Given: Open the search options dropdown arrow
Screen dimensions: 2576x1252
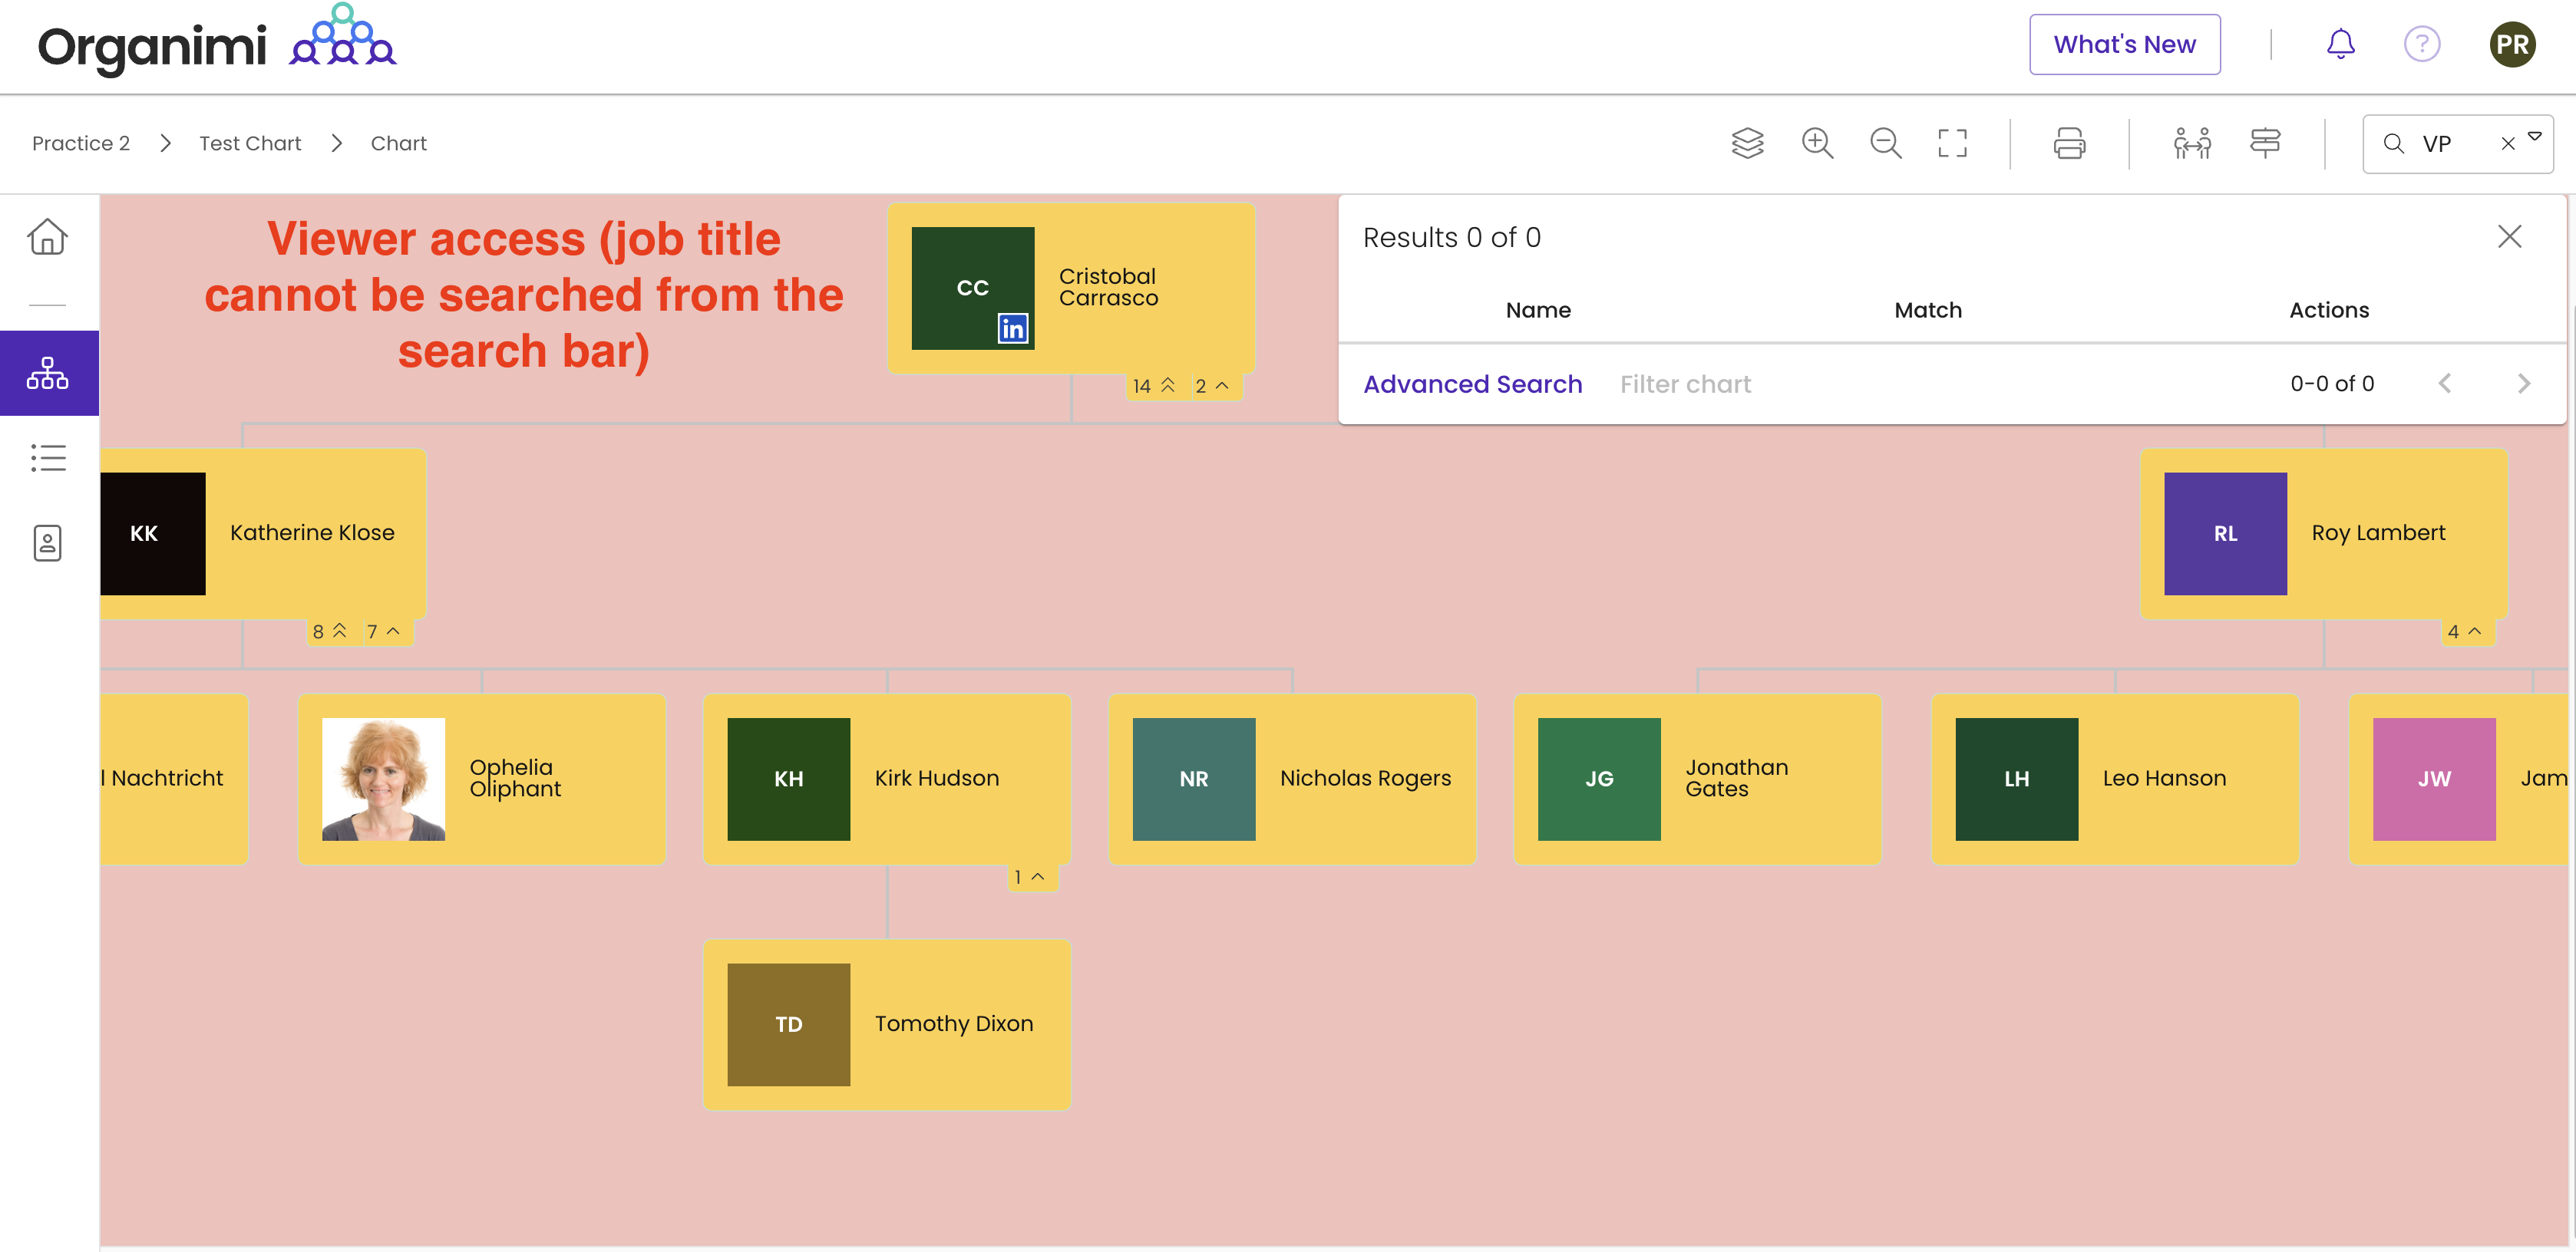Looking at the screenshot, I should pos(2535,137).
